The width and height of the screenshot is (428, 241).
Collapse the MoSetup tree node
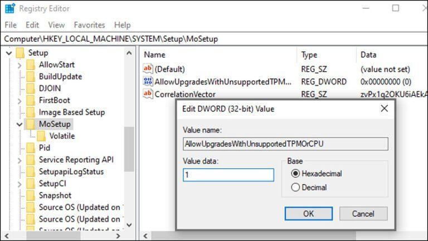[x=20, y=124]
